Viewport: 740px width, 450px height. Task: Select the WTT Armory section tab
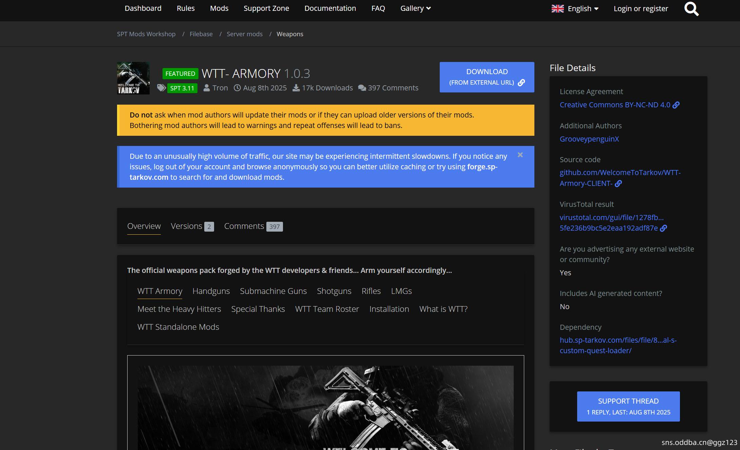(160, 291)
